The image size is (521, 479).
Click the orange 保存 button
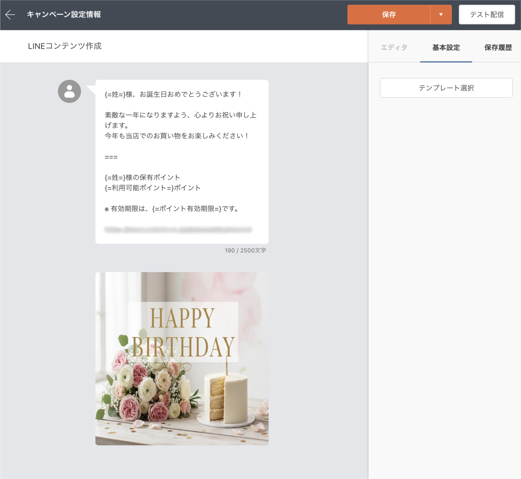(x=389, y=14)
